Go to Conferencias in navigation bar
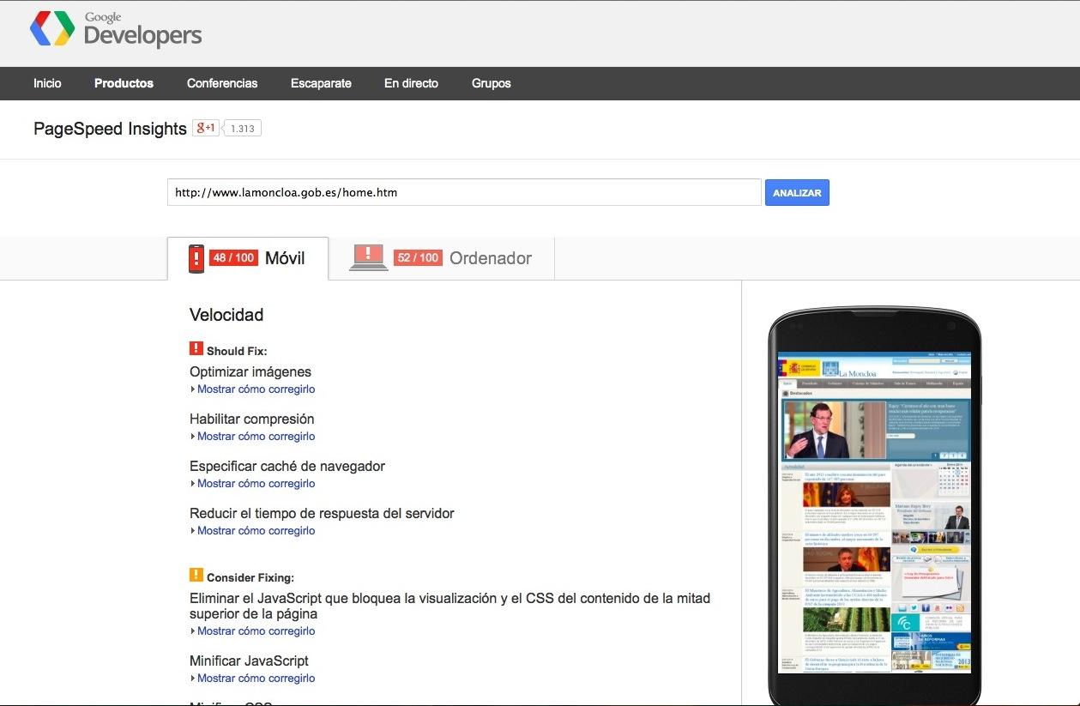The image size is (1080, 706). 222,83
